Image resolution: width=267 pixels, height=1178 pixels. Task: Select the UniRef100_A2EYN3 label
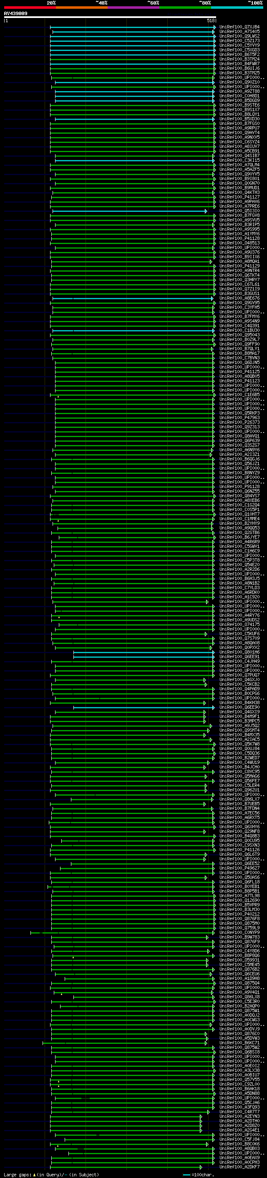[239, 1116]
